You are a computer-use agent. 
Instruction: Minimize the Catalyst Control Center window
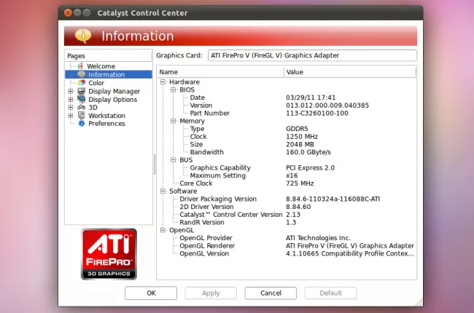pyautogui.click(x=77, y=12)
